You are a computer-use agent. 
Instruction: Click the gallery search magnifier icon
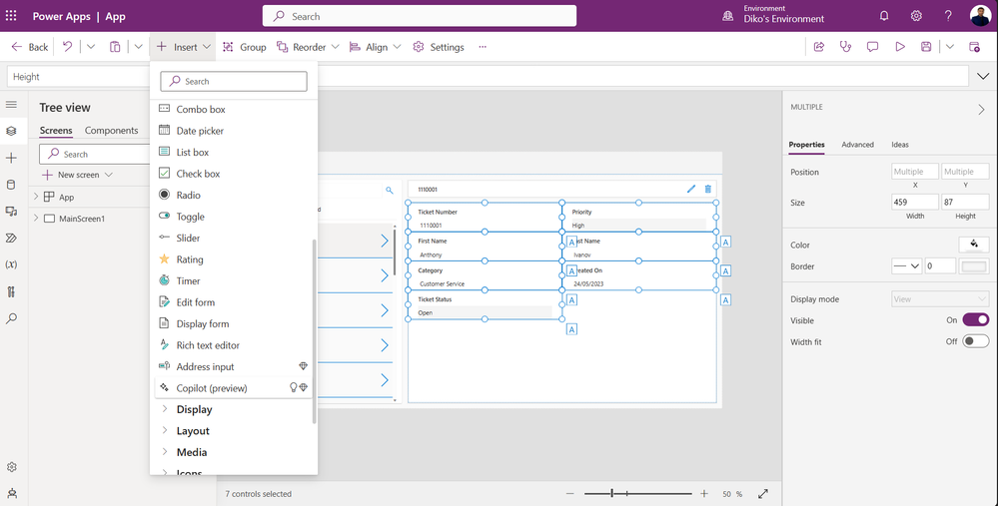click(390, 190)
